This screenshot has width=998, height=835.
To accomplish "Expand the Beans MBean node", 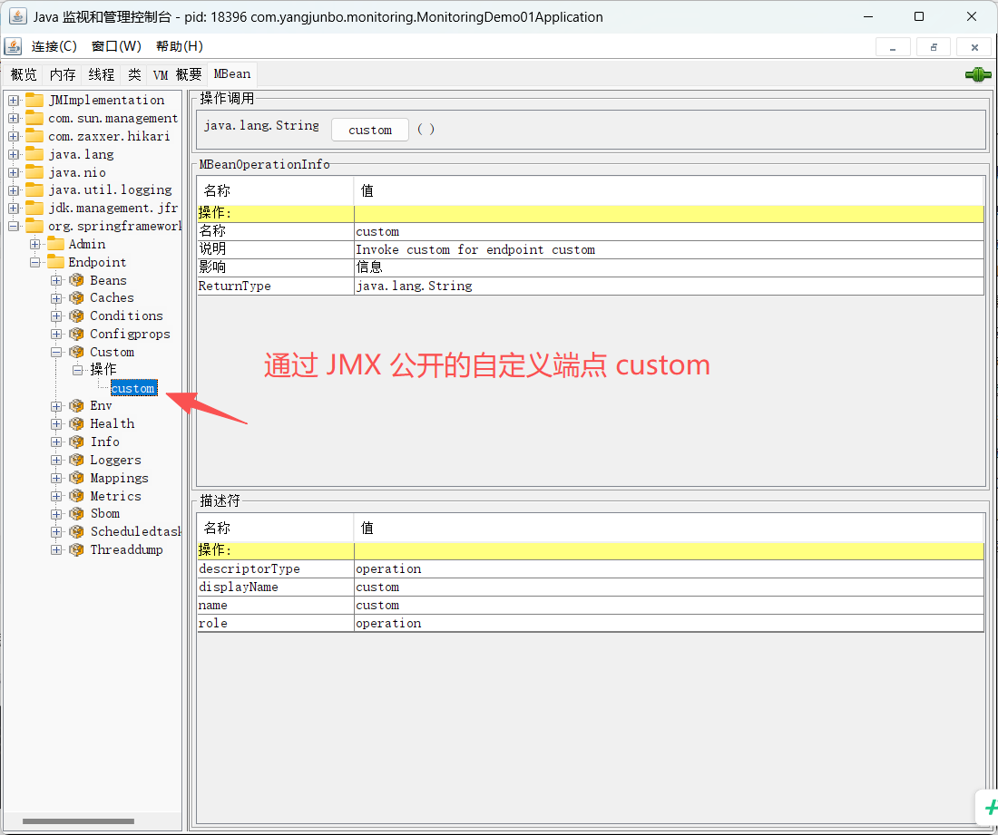I will [56, 280].
